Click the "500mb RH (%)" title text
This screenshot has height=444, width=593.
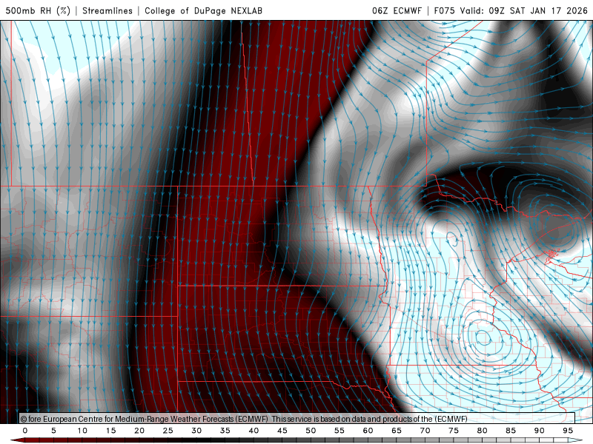[x=38, y=10]
